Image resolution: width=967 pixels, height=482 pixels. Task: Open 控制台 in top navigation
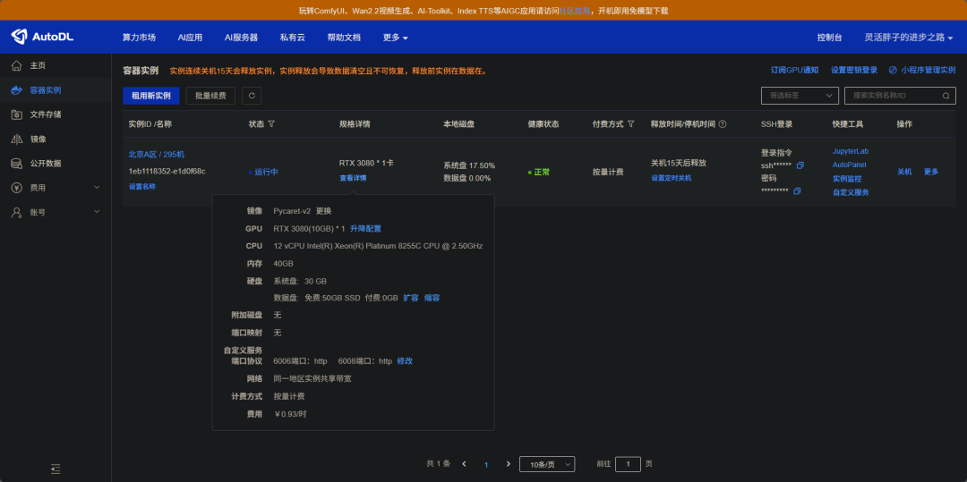(829, 38)
